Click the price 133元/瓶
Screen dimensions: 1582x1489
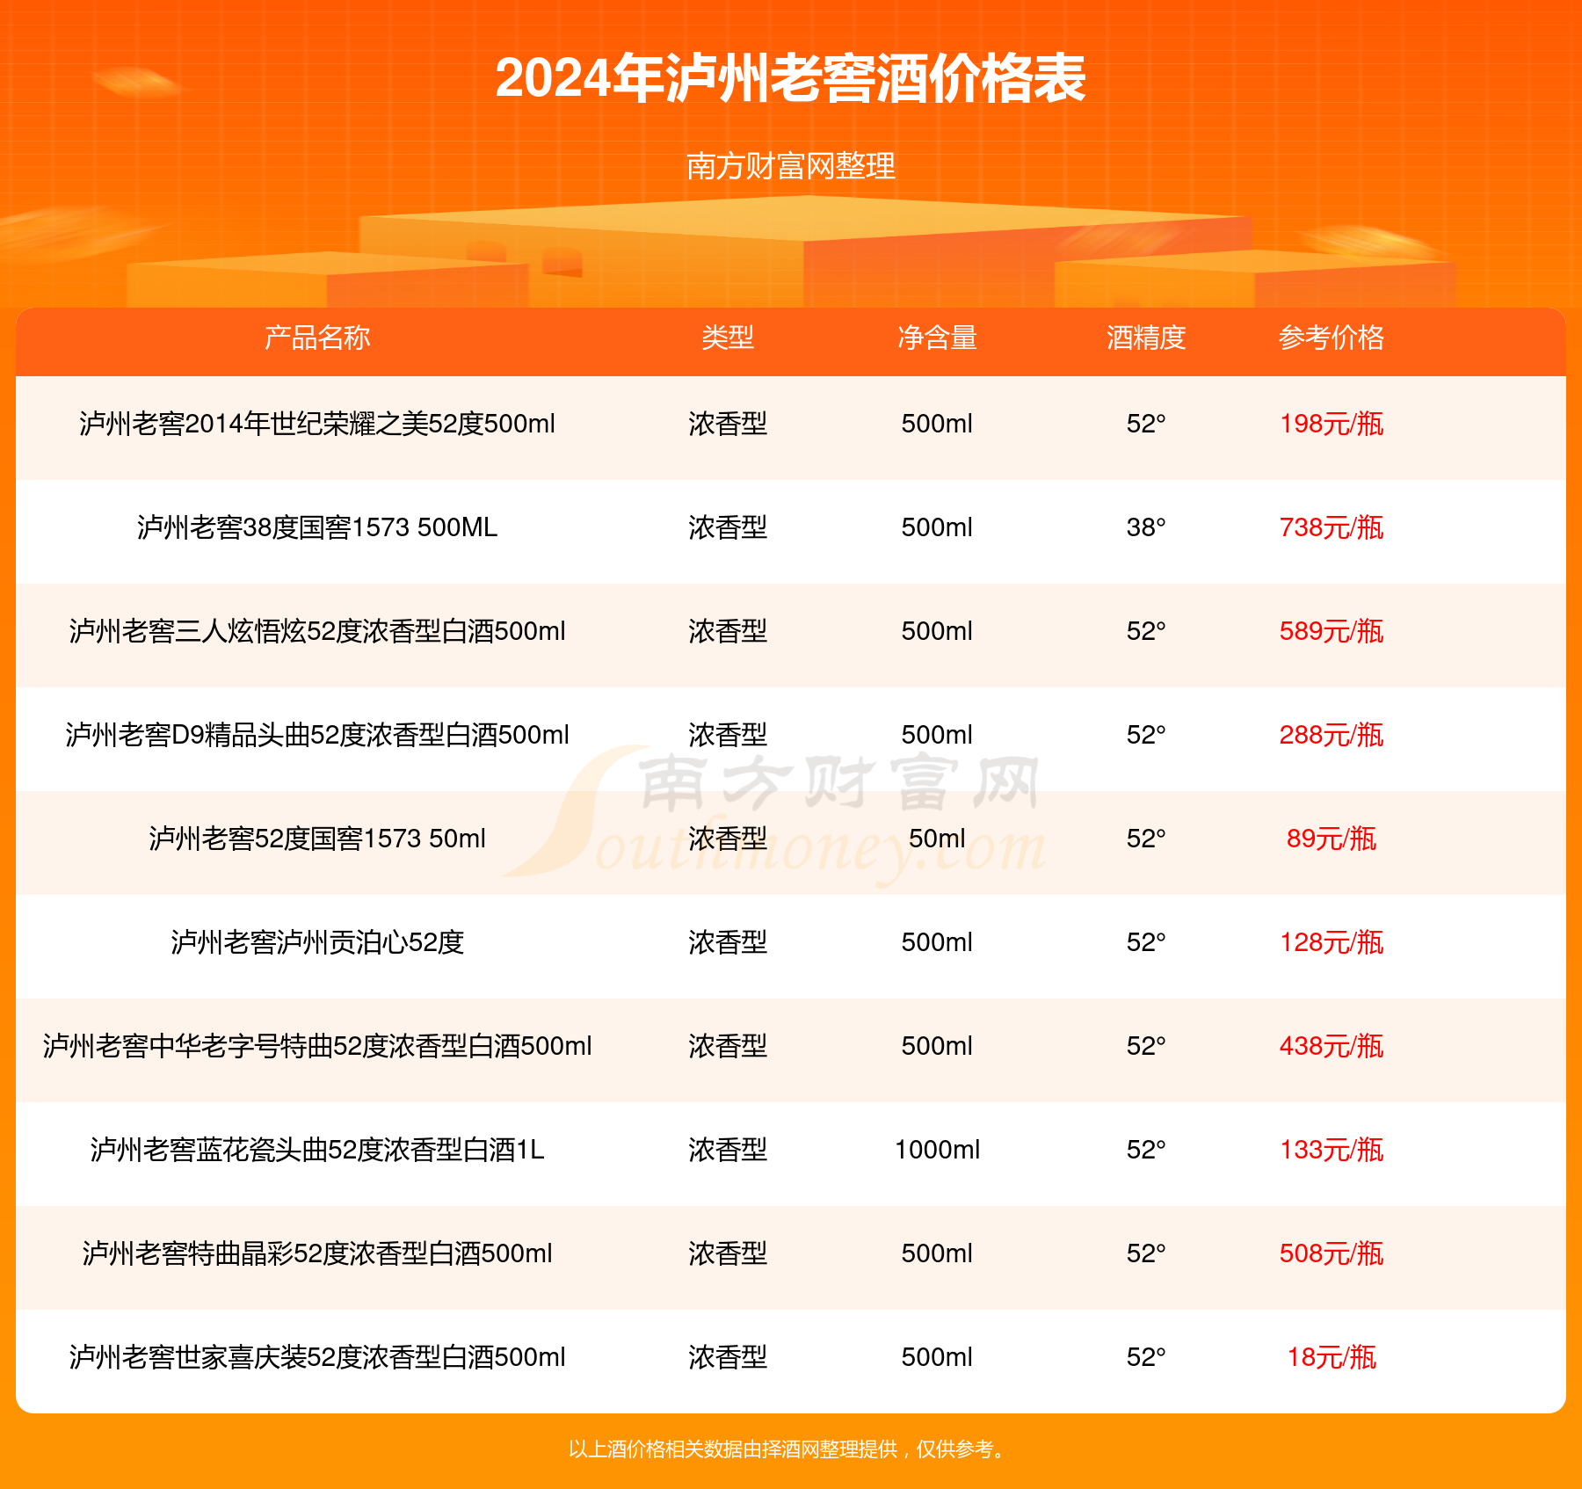pos(1332,1150)
